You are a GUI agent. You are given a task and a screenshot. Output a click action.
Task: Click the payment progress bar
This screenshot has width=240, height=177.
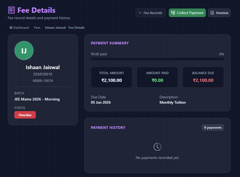157,59
